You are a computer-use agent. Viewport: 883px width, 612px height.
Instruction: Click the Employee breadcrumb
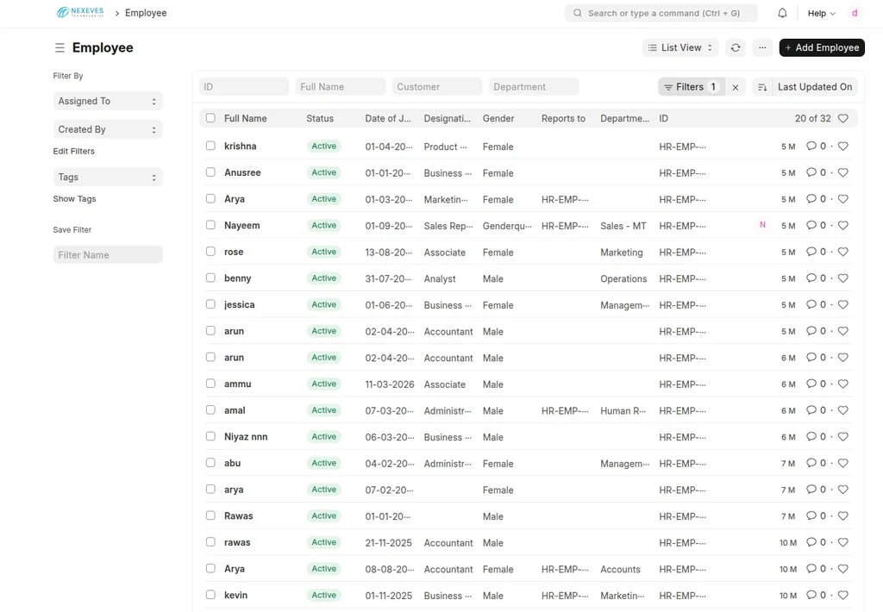146,13
